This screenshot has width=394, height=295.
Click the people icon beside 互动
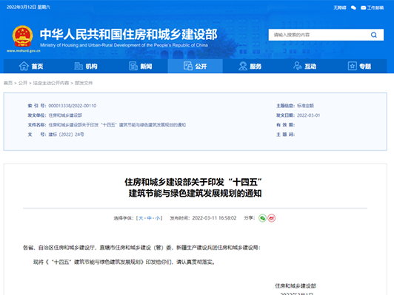tap(298, 67)
